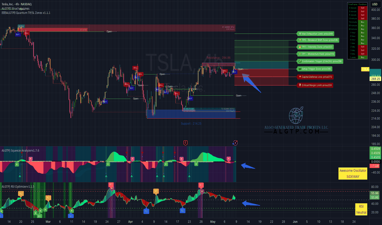
Task: Click the Jun label on the date axis
Action: click(x=295, y=222)
